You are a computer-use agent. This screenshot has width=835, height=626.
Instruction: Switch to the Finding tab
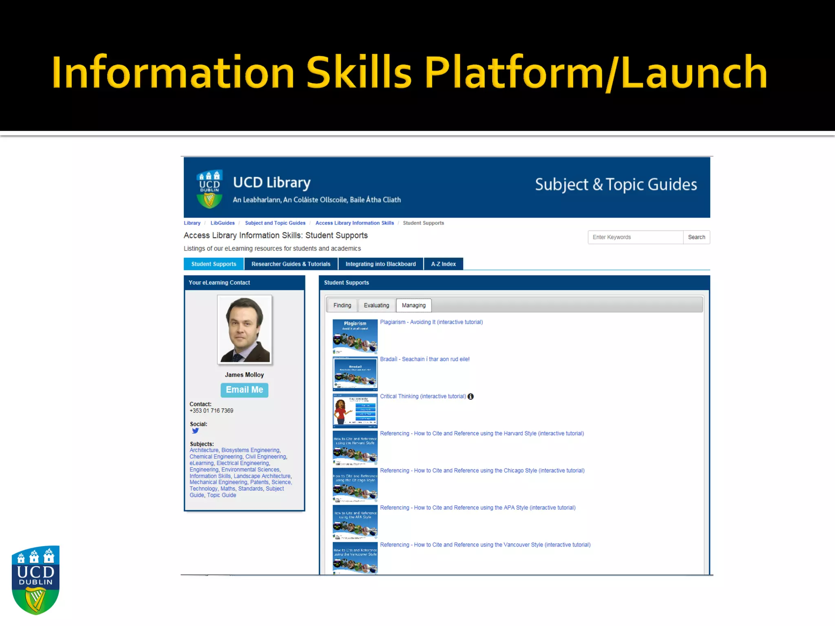pyautogui.click(x=342, y=305)
